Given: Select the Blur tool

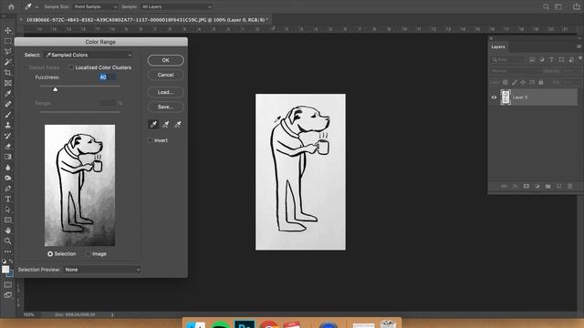Looking at the screenshot, I should (x=8, y=168).
